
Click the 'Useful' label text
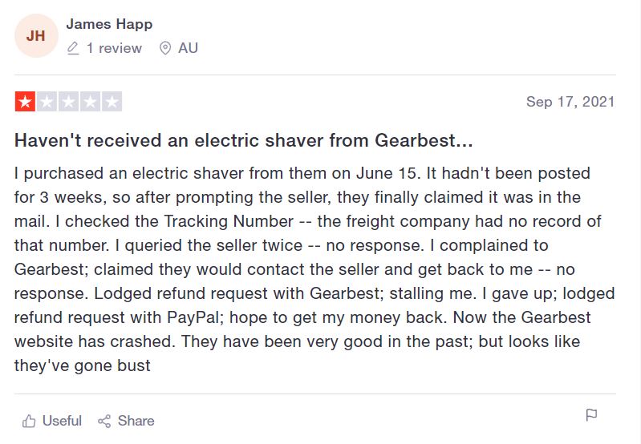tap(62, 421)
